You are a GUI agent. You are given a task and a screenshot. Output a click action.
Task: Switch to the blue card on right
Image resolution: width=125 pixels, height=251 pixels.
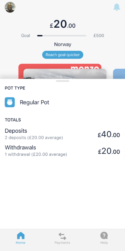pos(119,74)
